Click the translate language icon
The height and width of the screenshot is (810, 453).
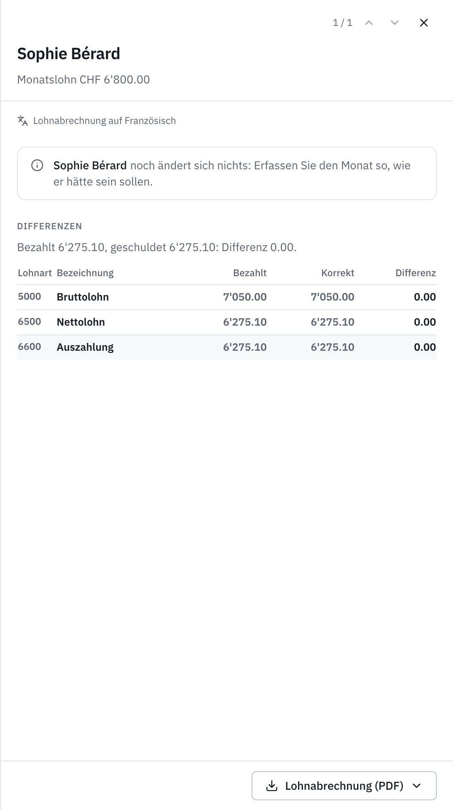23,121
